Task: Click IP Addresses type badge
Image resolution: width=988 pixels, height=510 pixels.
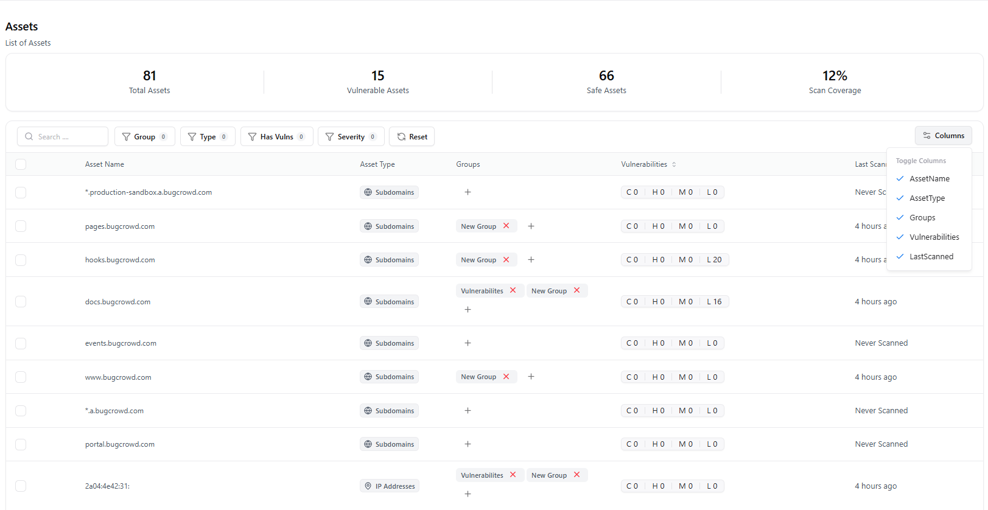Action: [390, 486]
